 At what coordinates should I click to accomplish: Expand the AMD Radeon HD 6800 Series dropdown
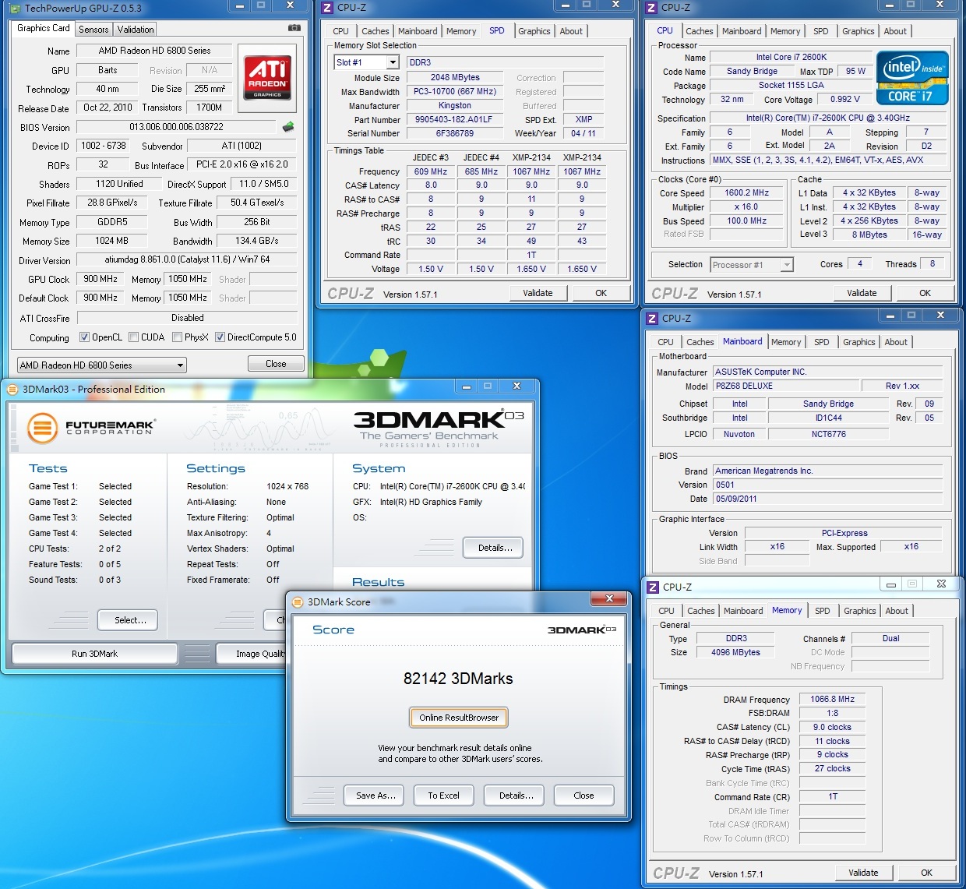tap(180, 365)
